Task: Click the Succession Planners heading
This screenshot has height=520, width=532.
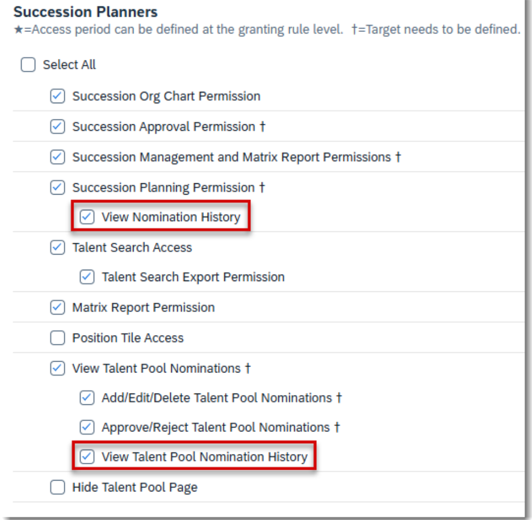Action: (x=84, y=12)
